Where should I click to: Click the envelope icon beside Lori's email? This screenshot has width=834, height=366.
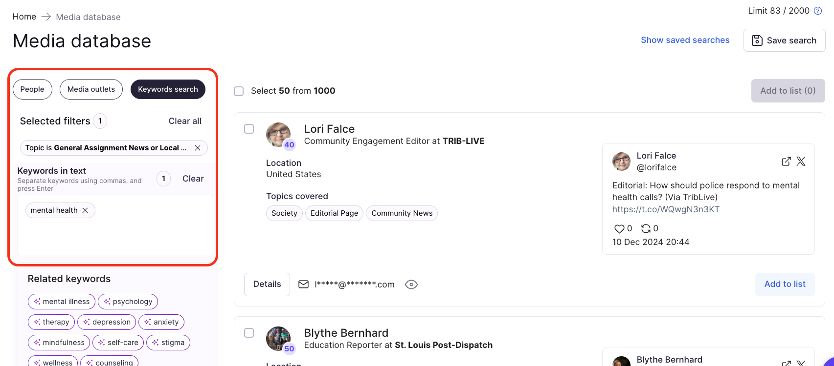click(304, 285)
